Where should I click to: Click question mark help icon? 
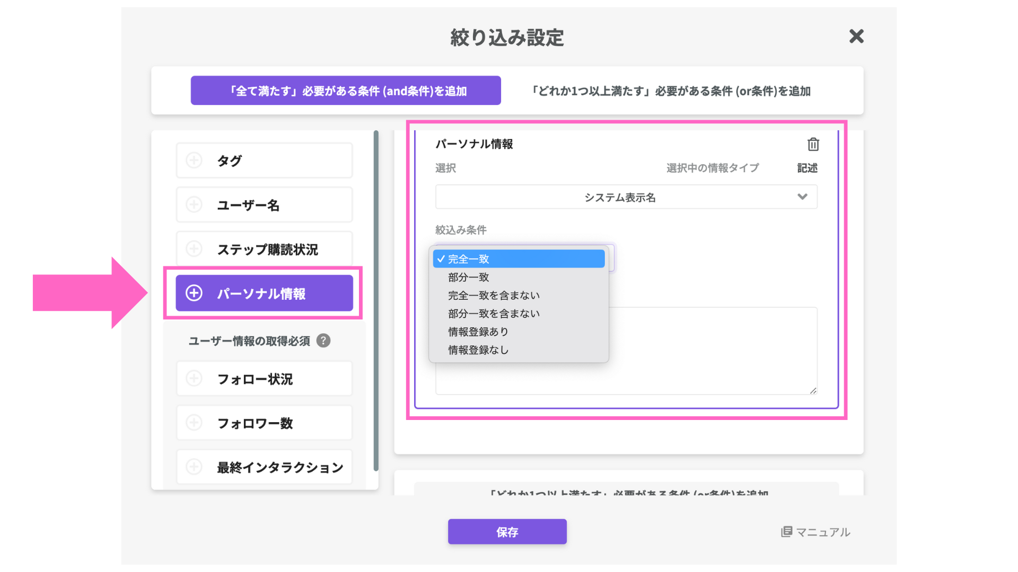click(323, 341)
